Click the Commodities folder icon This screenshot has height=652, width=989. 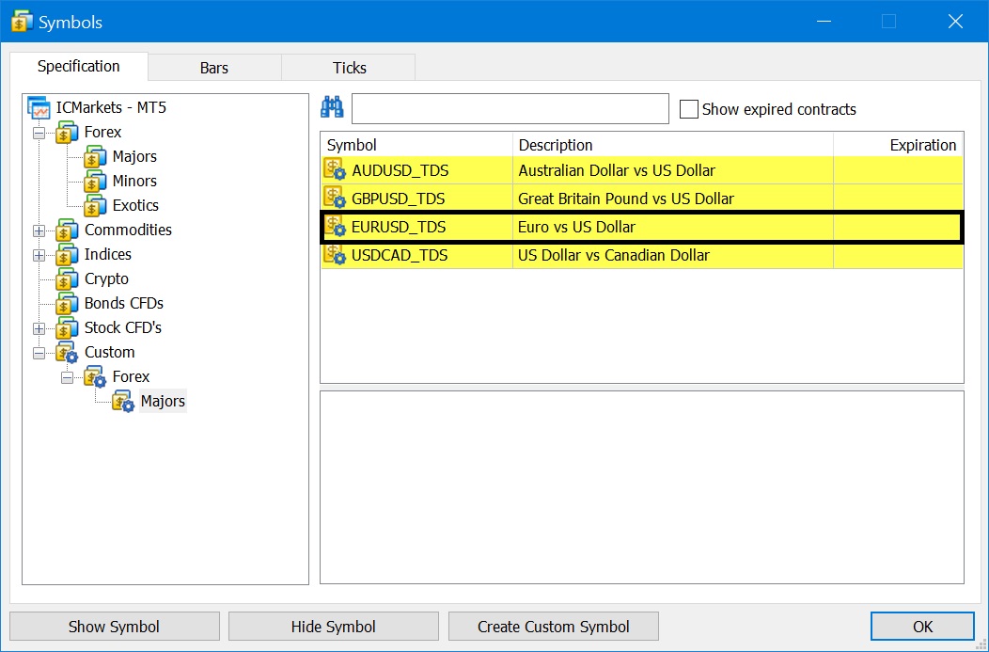click(x=67, y=231)
